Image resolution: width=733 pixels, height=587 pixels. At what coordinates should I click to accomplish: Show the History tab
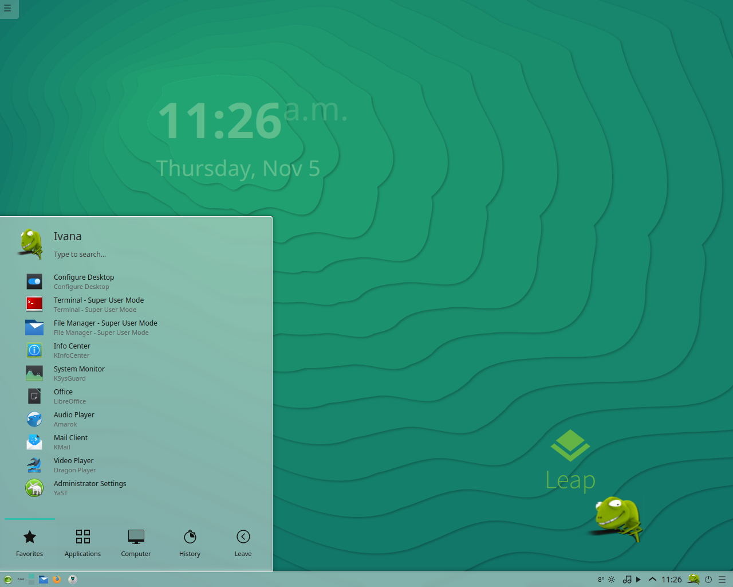point(190,543)
